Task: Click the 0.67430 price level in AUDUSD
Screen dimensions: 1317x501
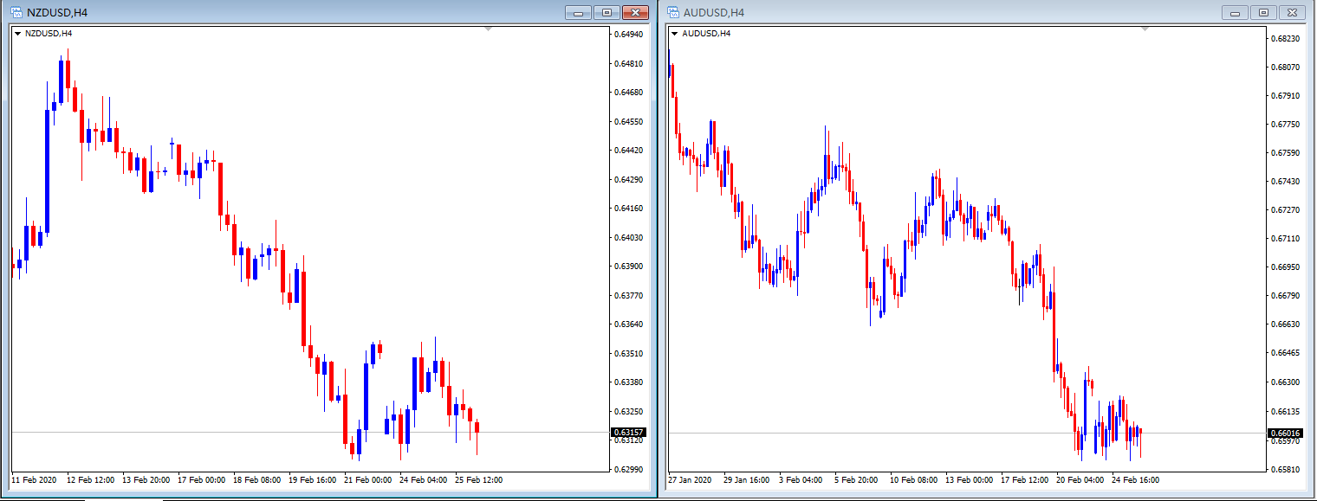Action: pyautogui.click(x=1285, y=182)
